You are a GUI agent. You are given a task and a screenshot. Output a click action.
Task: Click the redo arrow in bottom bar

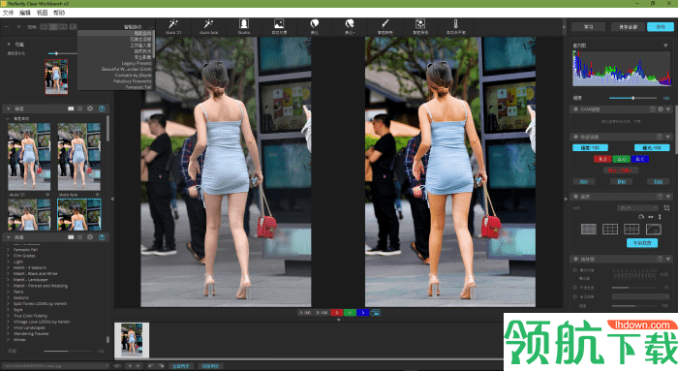[x=161, y=366]
